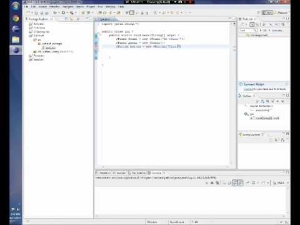The height and width of the screenshot is (225, 300).
Task: Switch to the Resource perspective button
Action: (x=281, y=12)
